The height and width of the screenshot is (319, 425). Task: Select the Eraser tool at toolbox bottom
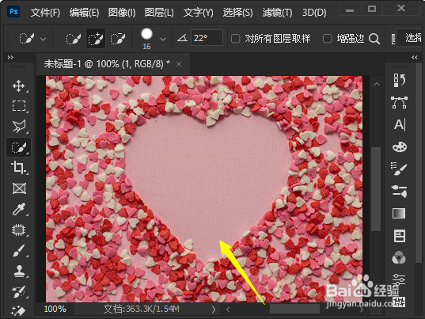point(19,311)
